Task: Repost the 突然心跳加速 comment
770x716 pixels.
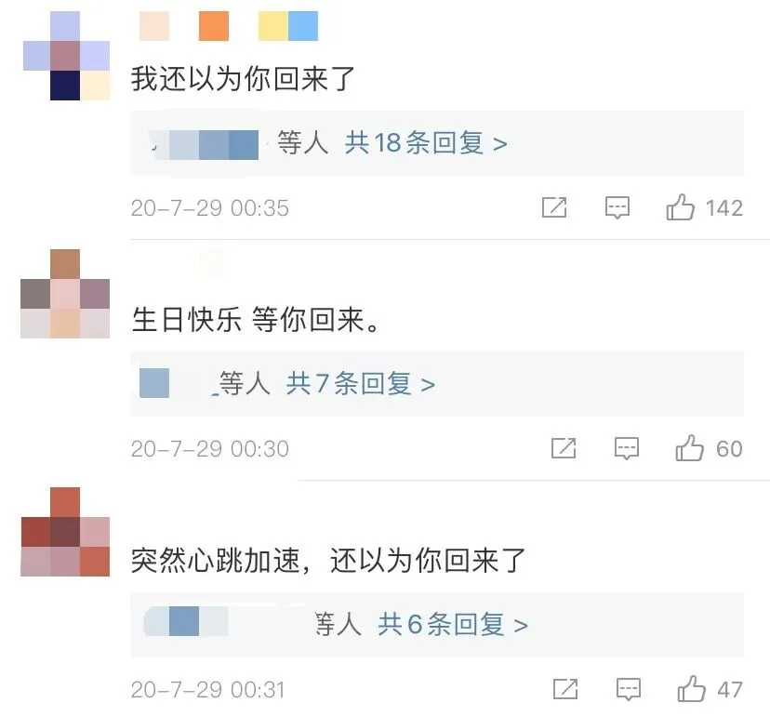Action: click(565, 689)
